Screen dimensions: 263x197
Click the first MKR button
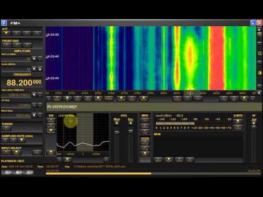pos(145,120)
